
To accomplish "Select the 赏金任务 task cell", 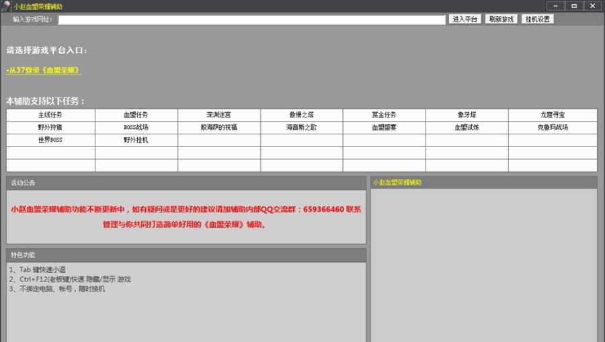I will 384,115.
